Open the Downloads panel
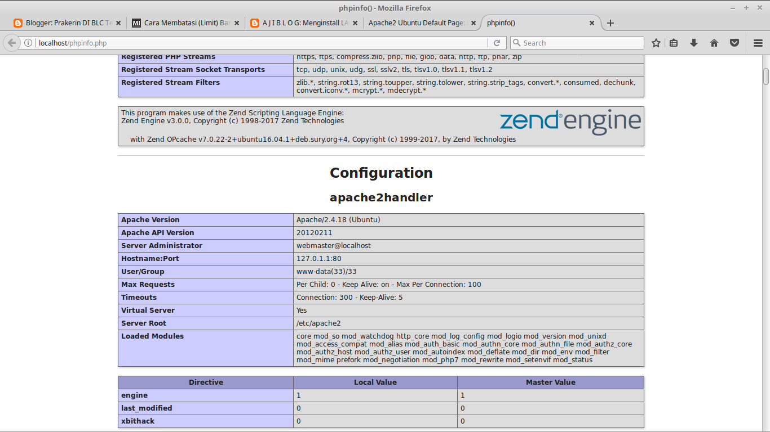 click(x=694, y=43)
